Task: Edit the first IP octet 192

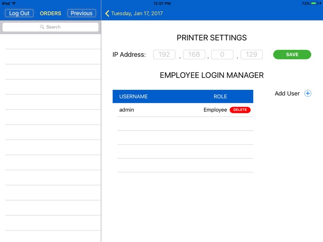Action: pyautogui.click(x=164, y=55)
